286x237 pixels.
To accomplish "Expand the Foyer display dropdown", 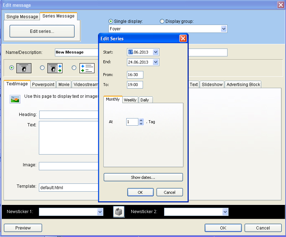I will (224, 29).
